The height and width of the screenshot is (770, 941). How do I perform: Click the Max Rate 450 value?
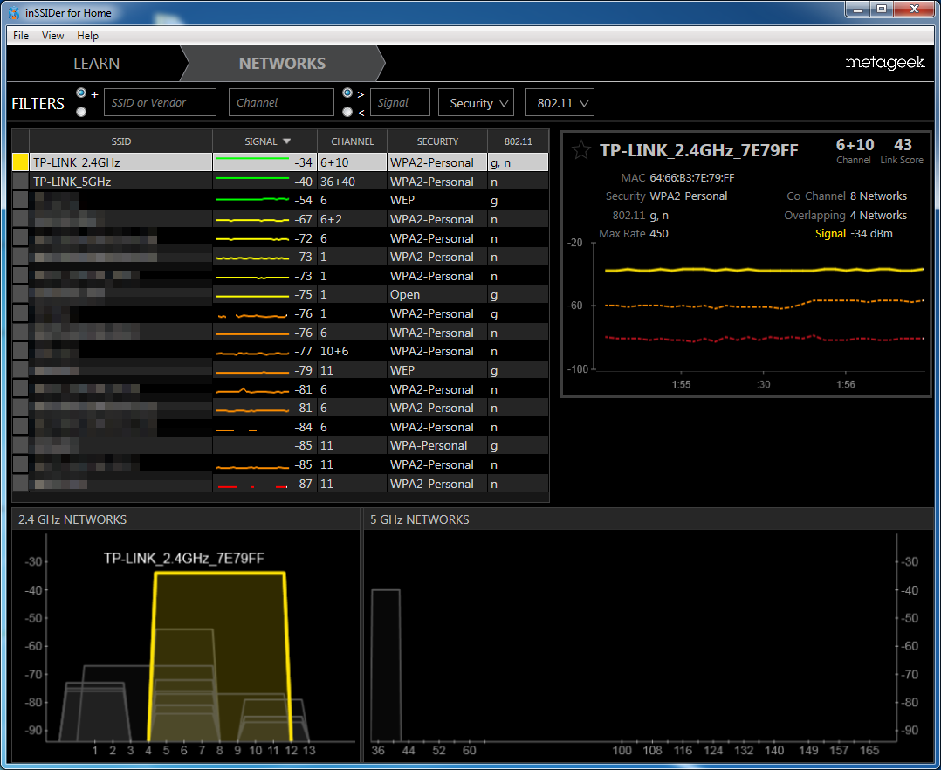pyautogui.click(x=659, y=234)
